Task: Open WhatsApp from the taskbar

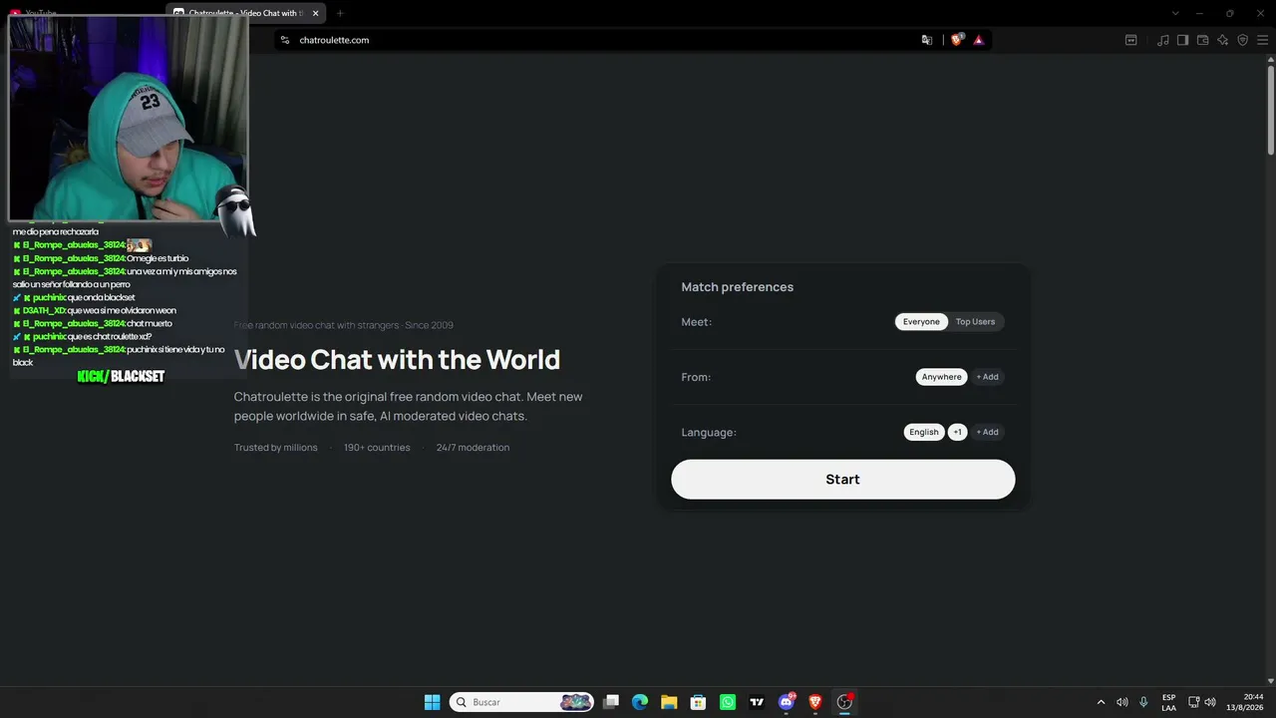Action: 728,702
